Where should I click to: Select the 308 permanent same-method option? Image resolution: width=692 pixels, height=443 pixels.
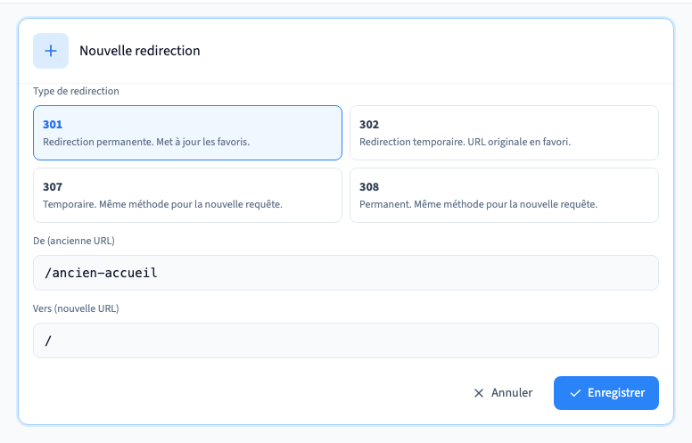coord(504,195)
